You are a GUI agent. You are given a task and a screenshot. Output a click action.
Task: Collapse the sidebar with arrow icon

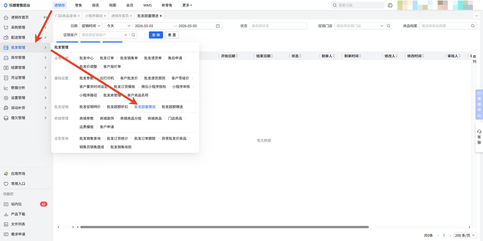point(45,17)
